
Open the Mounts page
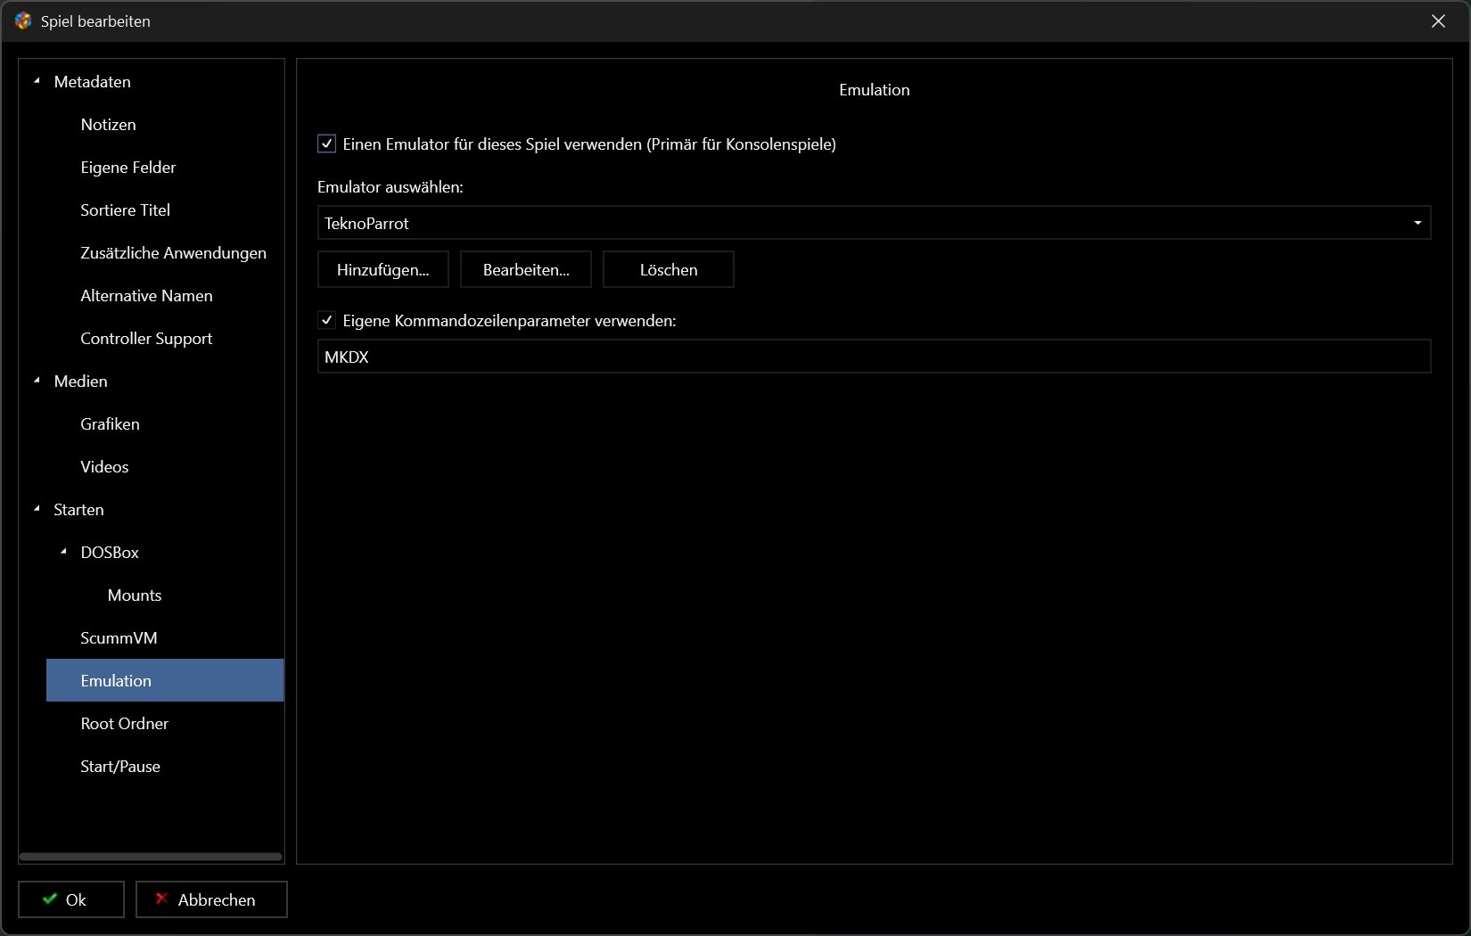[x=135, y=595]
